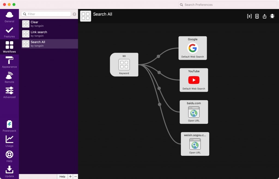
Task: Click the magnifier icon in Filter field
Action: pos(25,14)
